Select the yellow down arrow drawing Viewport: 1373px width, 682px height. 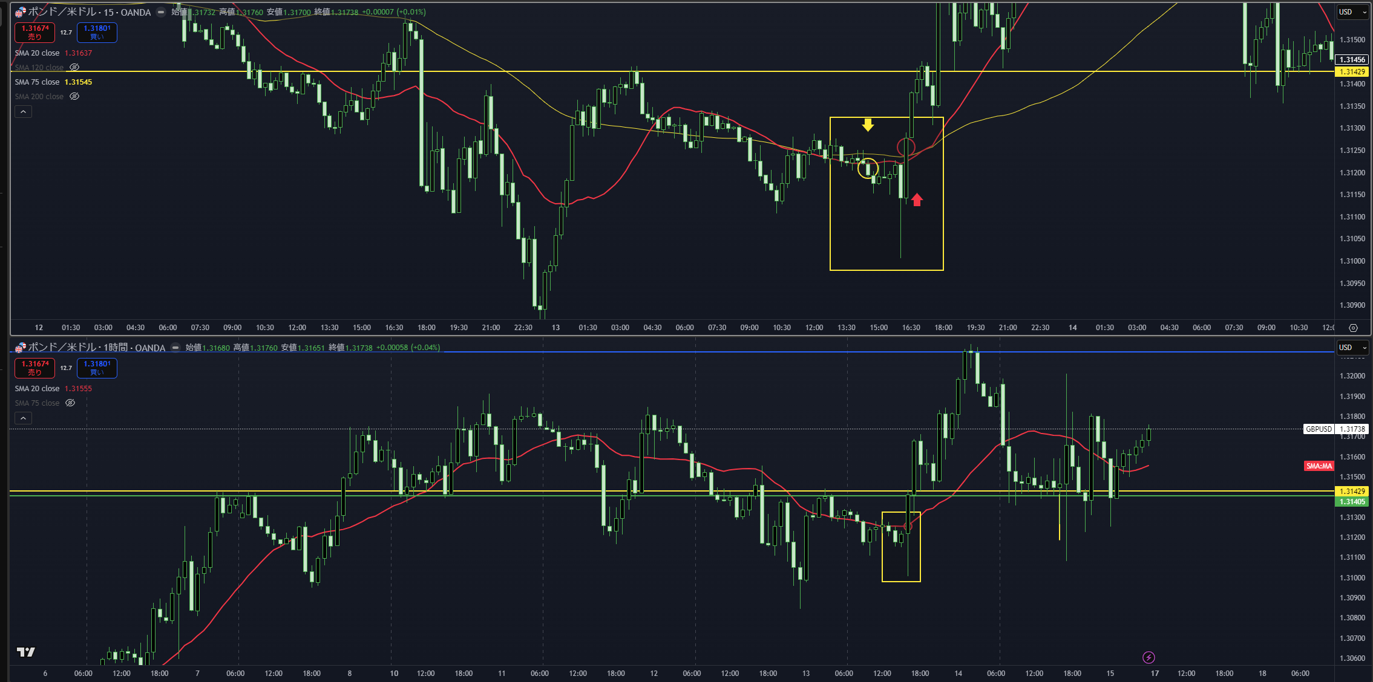[868, 125]
